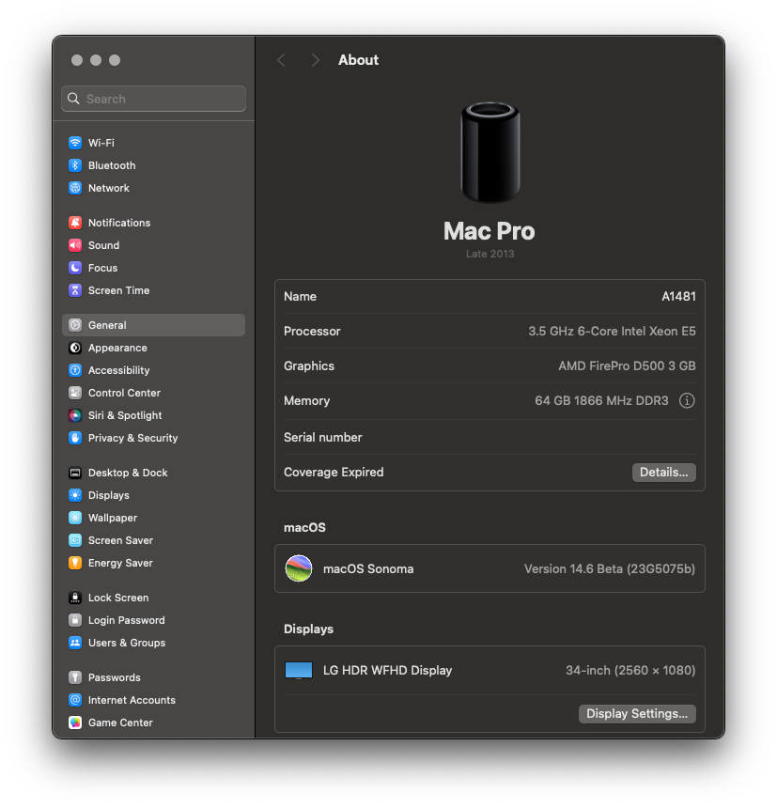Open the Internet Accounts @ icon

coord(75,700)
